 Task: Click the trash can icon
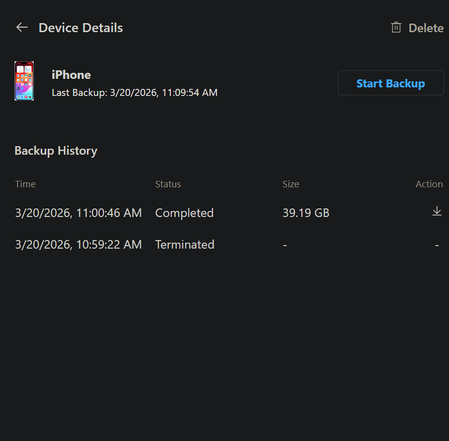pos(396,28)
